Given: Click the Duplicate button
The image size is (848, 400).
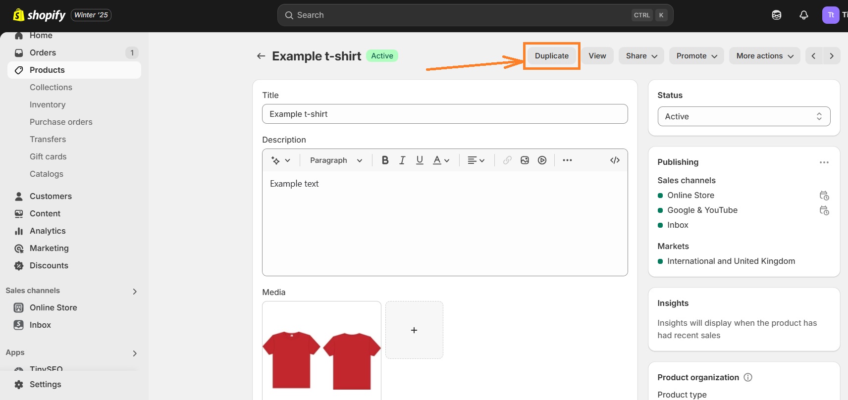Looking at the screenshot, I should click(x=552, y=56).
